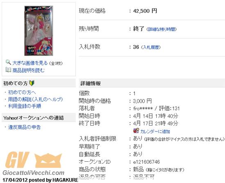Image resolution: width=225 pixels, height=183 pixels.
Task: Click the 初めての方 sidebar header
Action: click(x=16, y=83)
